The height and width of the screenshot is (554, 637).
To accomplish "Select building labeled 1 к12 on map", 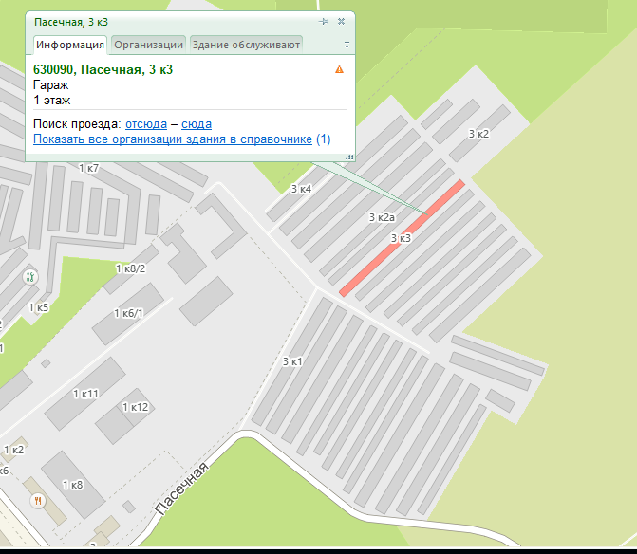I will pyautogui.click(x=135, y=407).
